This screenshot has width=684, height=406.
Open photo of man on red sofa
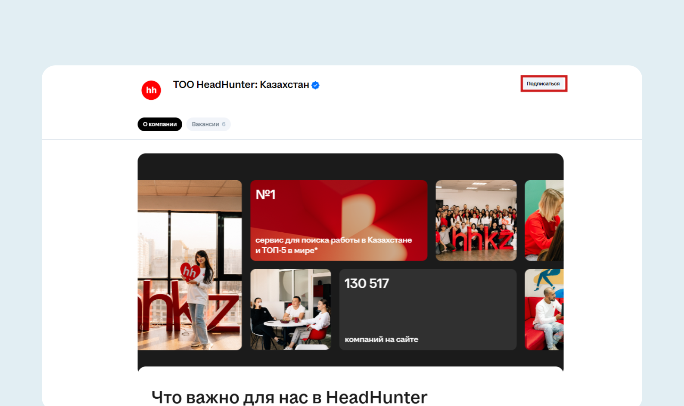(x=544, y=309)
